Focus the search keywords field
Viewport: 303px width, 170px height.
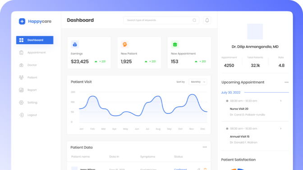(x=161, y=20)
